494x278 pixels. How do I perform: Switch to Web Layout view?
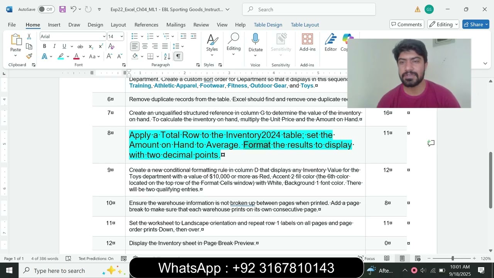[418, 258]
